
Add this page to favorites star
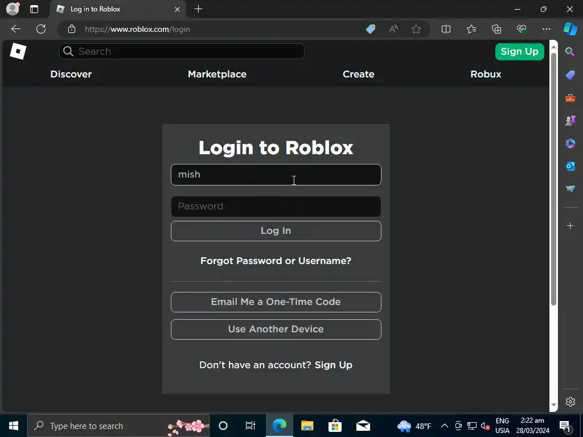pos(416,29)
